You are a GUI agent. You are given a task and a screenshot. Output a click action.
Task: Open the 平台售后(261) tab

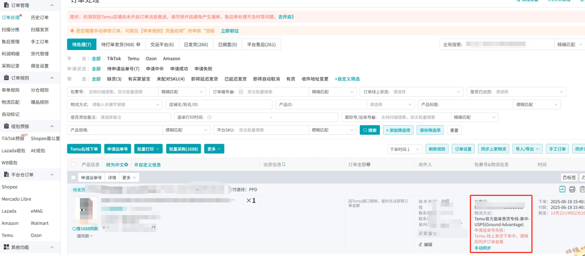pyautogui.click(x=261, y=44)
